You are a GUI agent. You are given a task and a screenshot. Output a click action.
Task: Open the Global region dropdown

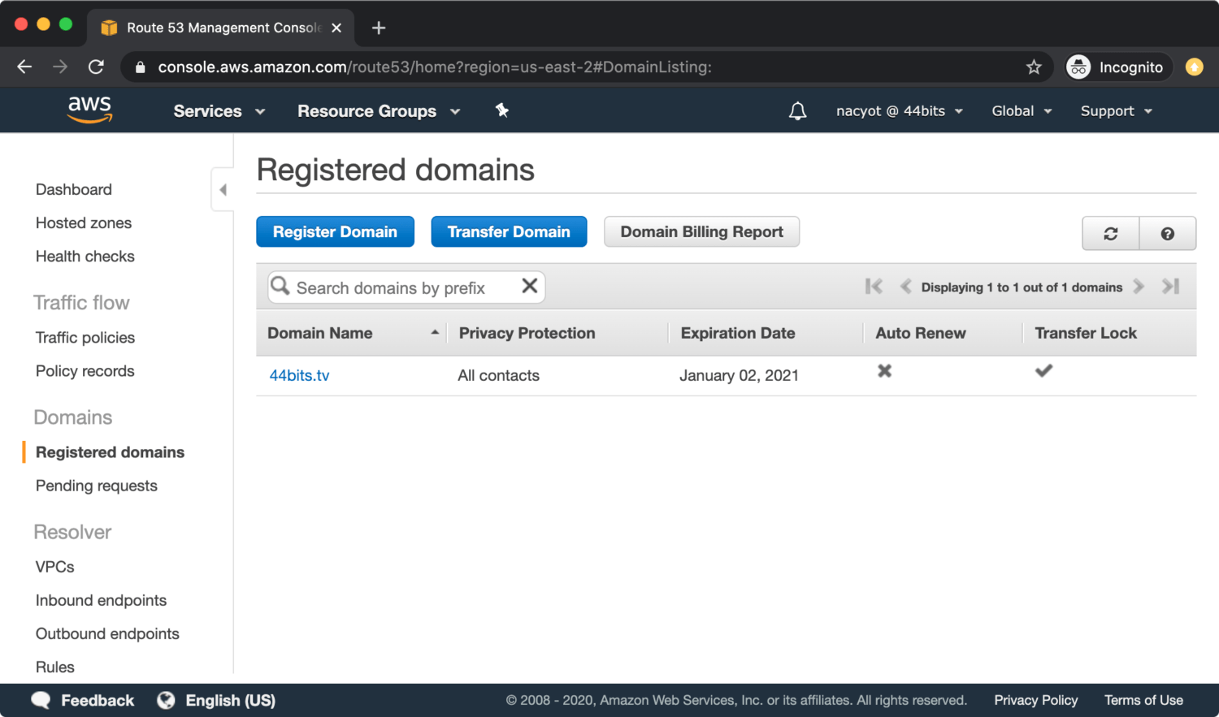[1022, 111]
